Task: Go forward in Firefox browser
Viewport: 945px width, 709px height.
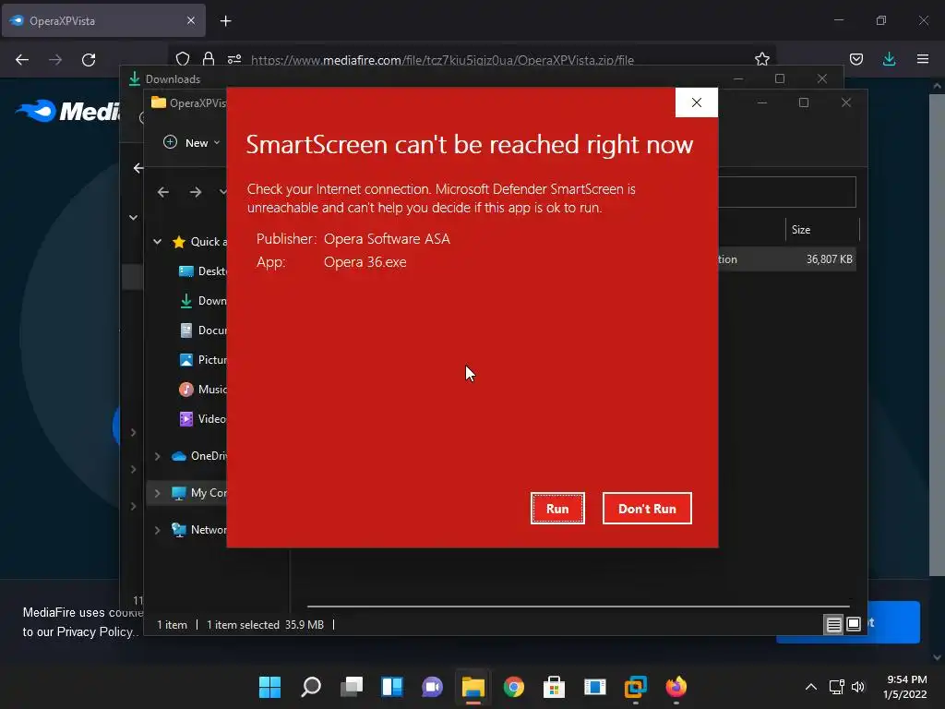Action: (55, 60)
